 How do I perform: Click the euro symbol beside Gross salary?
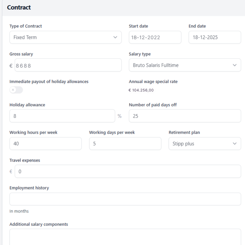coord(11,65)
